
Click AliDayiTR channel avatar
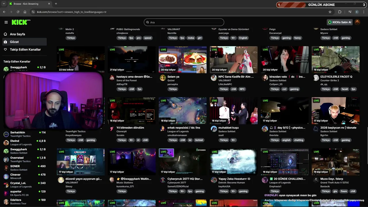(112, 78)
